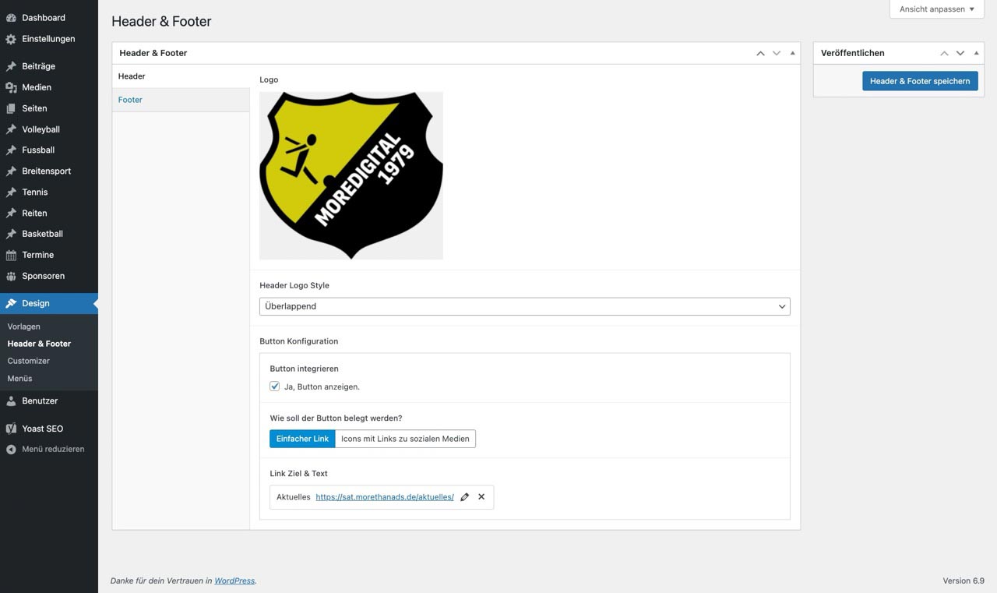997x593 pixels.
Task: Click the Sponsoren group icon
Action: coord(11,276)
